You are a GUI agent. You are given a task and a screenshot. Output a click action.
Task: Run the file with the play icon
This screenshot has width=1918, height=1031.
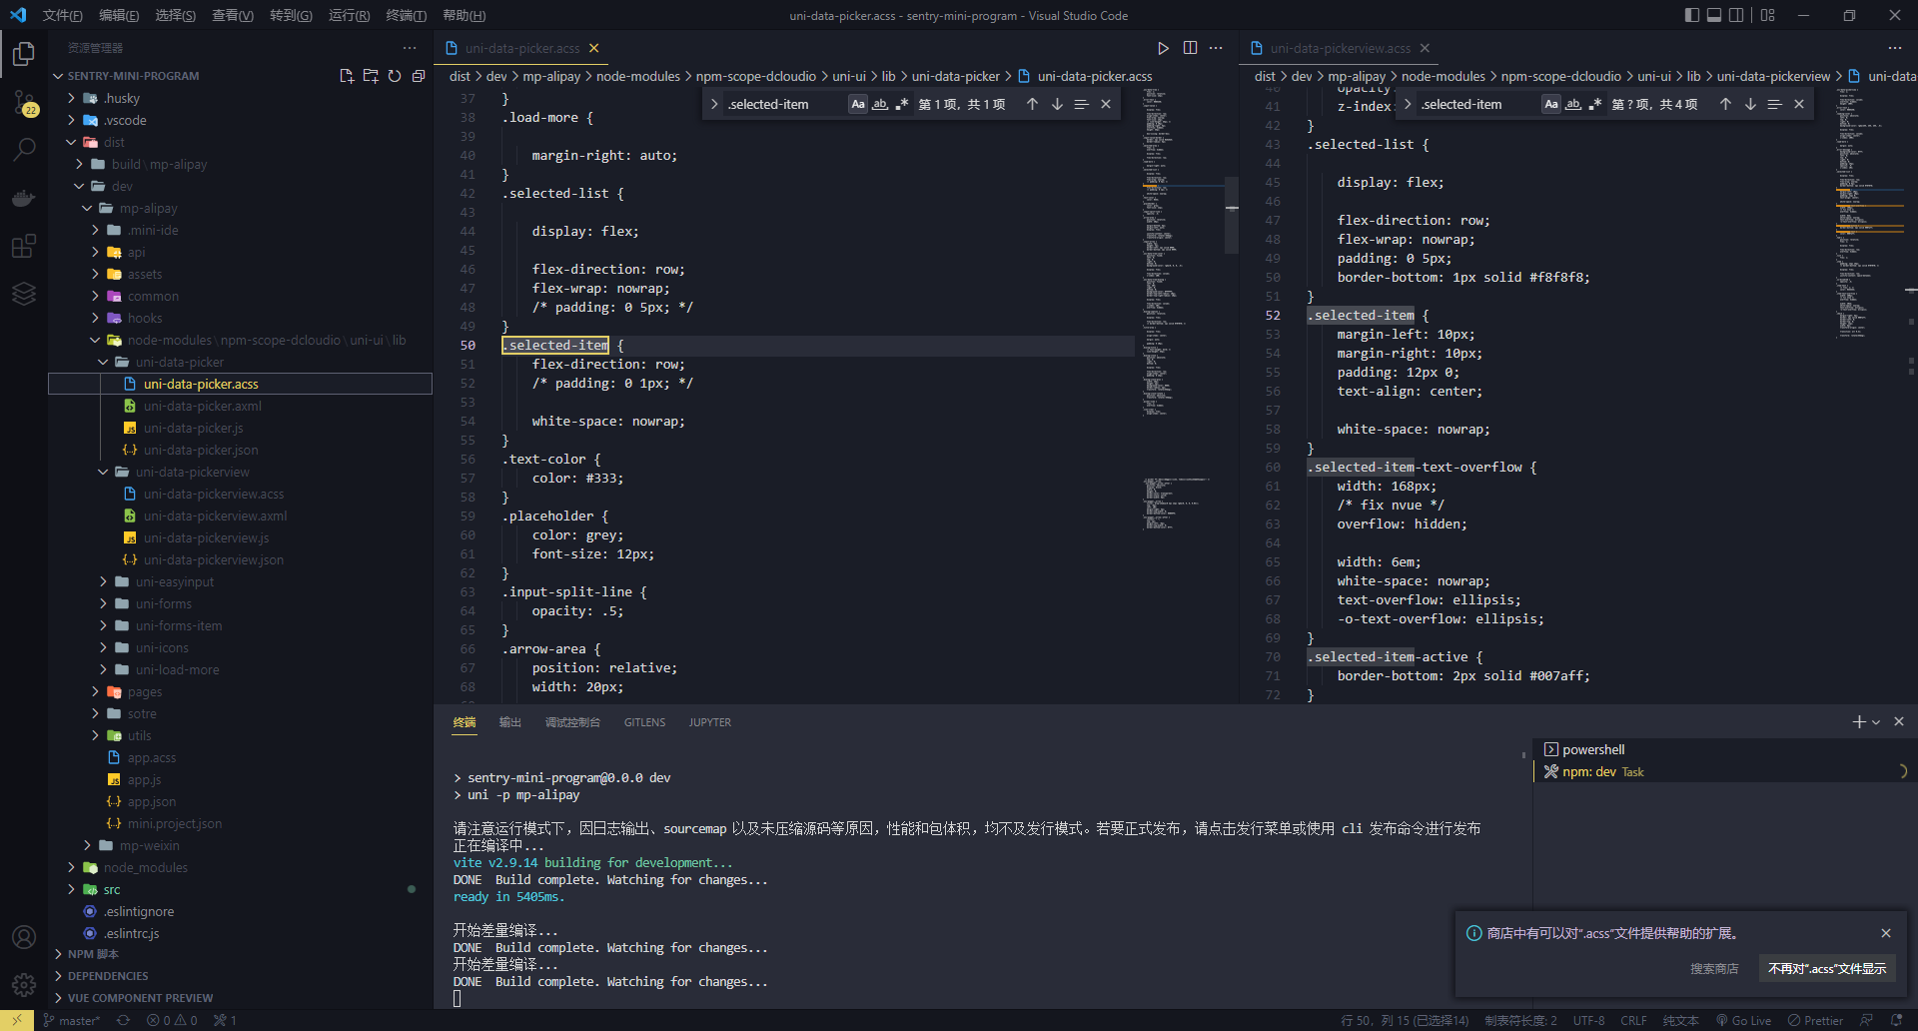[x=1163, y=48]
